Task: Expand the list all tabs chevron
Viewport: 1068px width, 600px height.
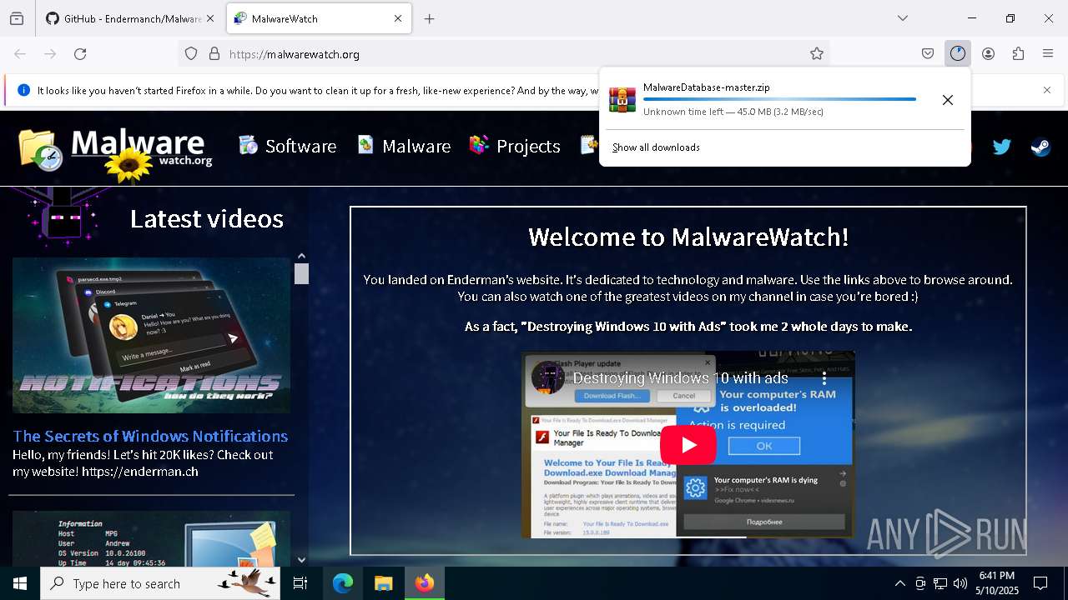Action: pyautogui.click(x=903, y=18)
